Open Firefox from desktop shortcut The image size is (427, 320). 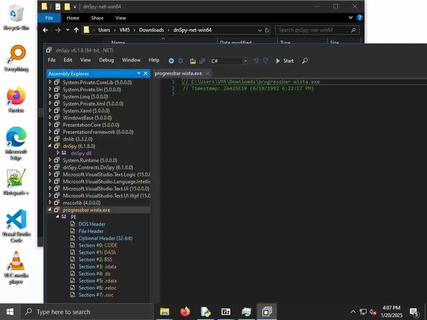(16, 99)
